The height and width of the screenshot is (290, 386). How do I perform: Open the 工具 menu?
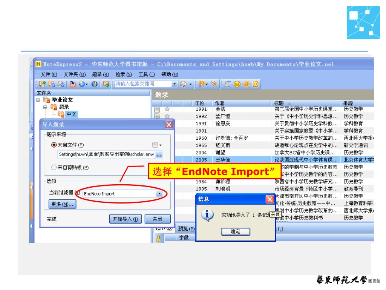click(x=147, y=74)
